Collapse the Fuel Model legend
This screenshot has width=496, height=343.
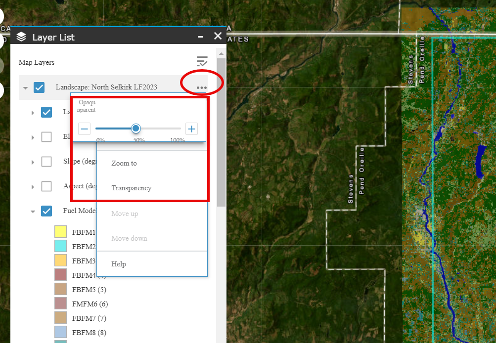point(33,212)
